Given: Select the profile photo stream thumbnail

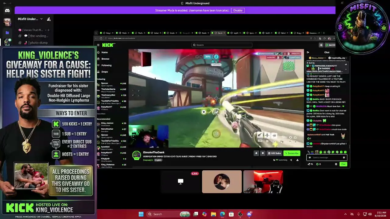Looking at the screenshot, I should [222, 182].
